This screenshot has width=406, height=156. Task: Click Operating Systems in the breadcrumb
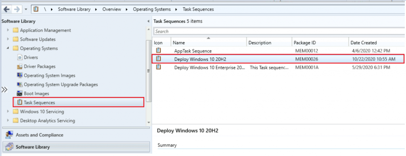click(x=152, y=9)
